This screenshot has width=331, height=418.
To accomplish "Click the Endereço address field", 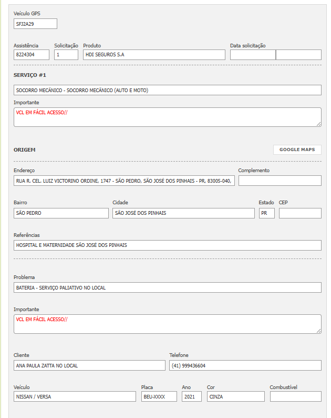I will tap(124, 181).
